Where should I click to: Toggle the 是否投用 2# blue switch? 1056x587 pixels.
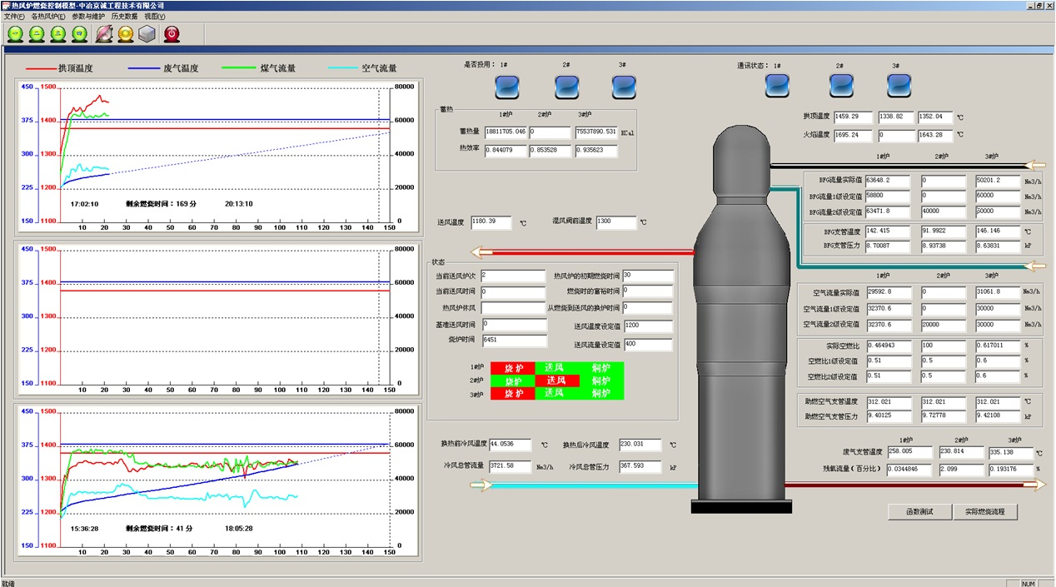566,86
